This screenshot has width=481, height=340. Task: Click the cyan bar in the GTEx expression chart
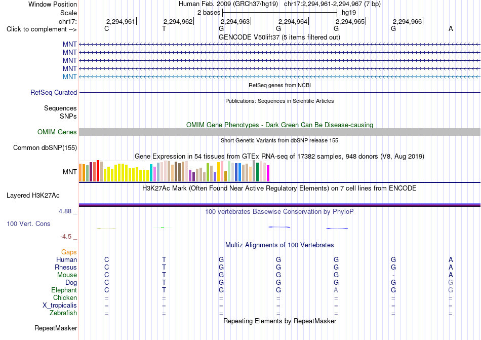click(x=151, y=173)
